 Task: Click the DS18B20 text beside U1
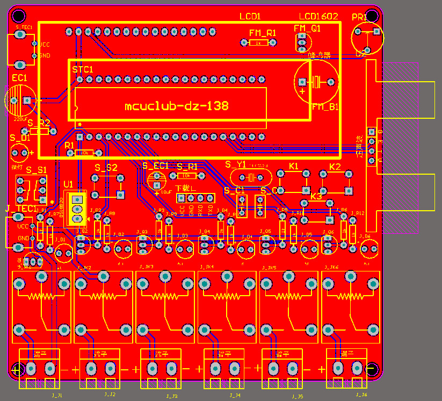pyautogui.click(x=61, y=207)
